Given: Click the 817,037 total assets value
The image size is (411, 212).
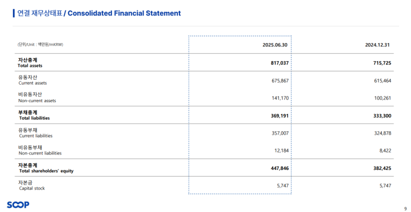Looking at the screenshot, I should (280, 63).
